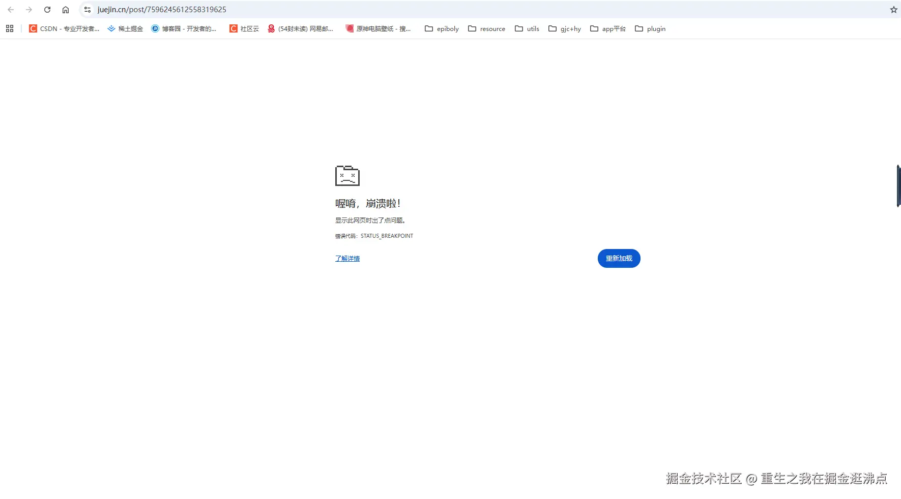The image size is (901, 499).
Task: Click the back navigation arrow
Action: click(x=11, y=9)
